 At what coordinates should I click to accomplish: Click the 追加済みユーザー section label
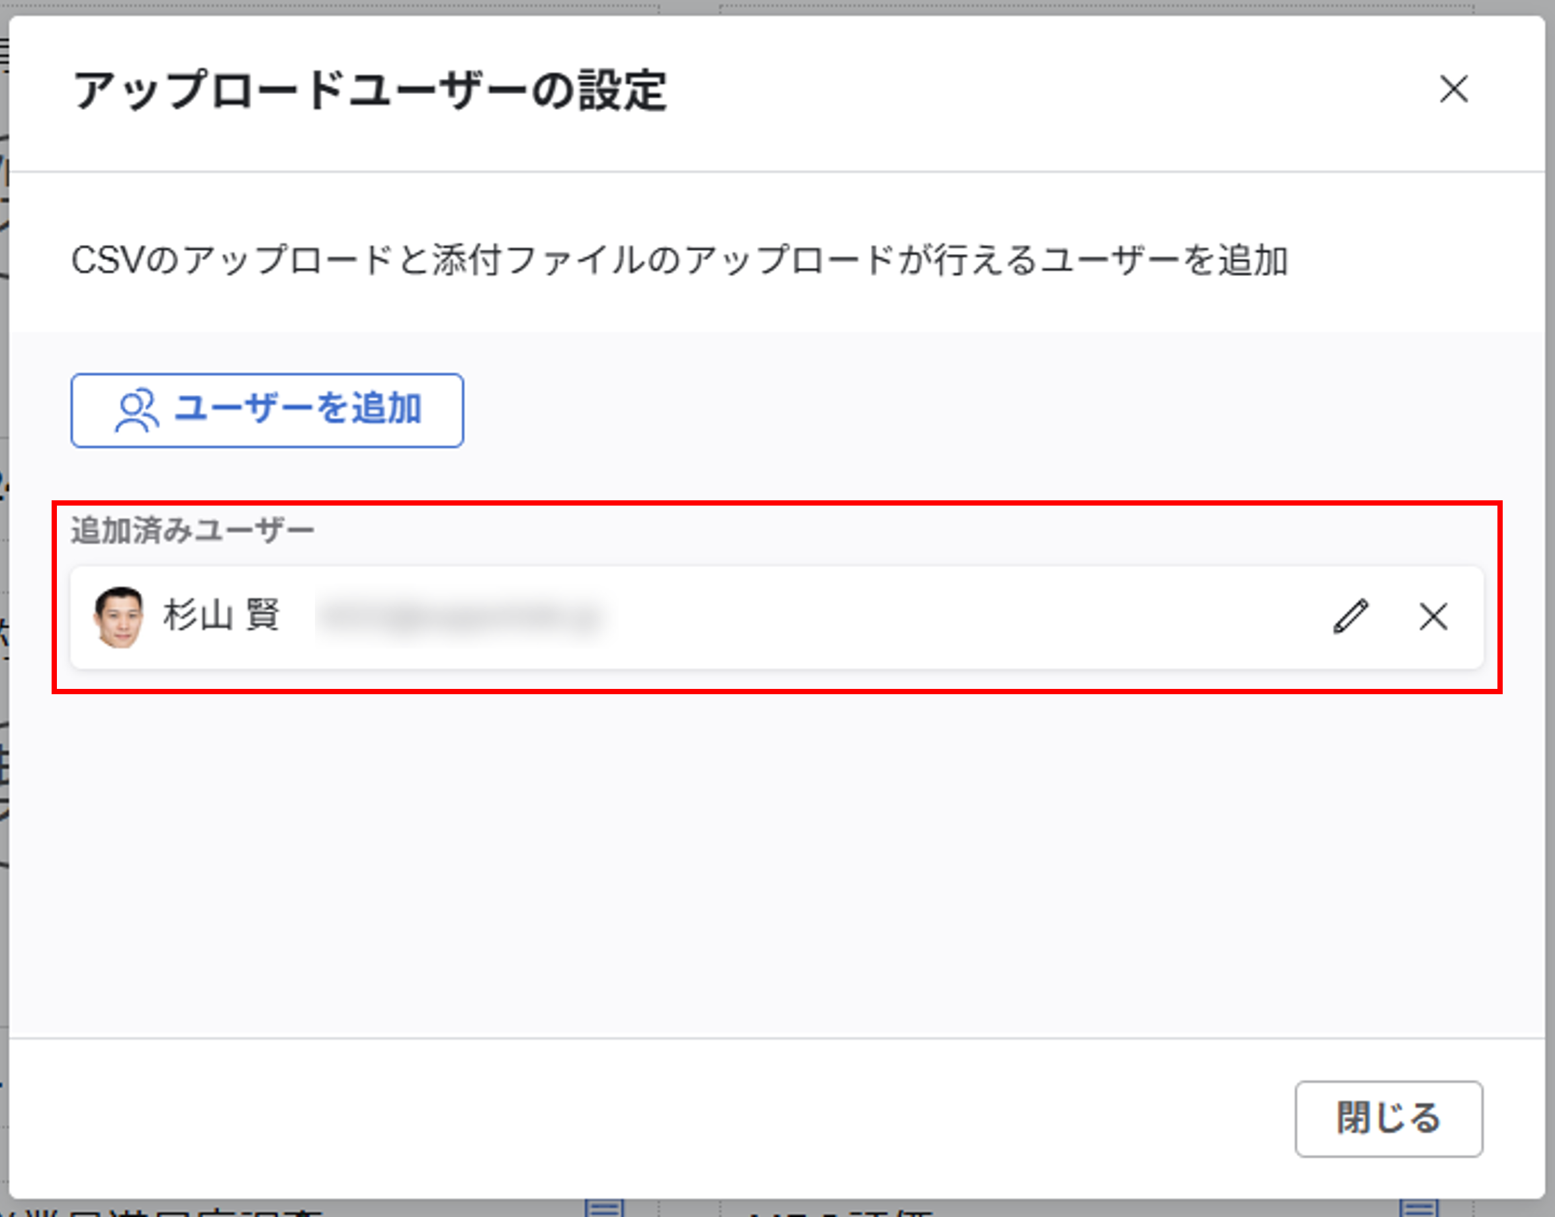click(193, 530)
